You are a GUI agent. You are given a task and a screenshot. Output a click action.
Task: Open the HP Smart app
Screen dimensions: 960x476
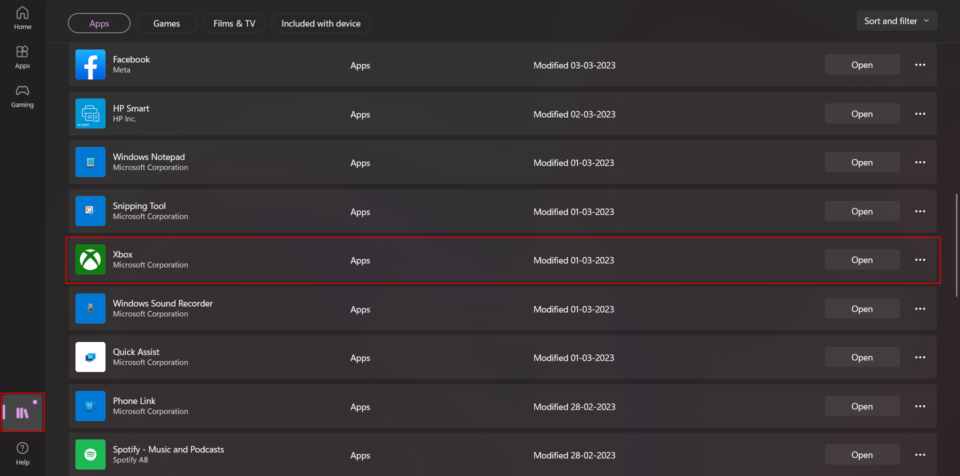(862, 114)
